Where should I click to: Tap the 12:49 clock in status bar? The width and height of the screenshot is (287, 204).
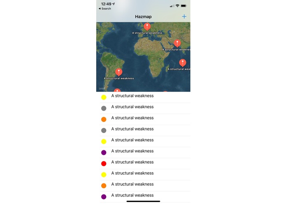(x=106, y=4)
